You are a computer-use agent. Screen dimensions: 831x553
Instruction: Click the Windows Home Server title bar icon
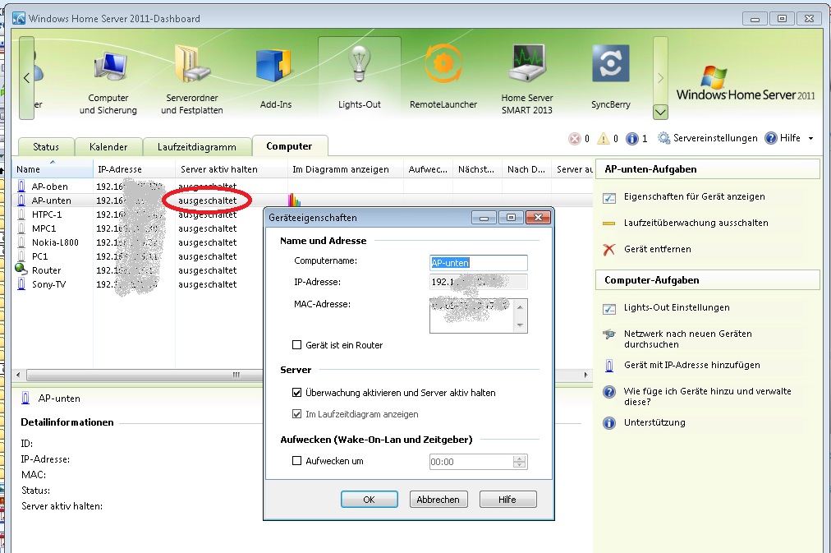(19, 19)
